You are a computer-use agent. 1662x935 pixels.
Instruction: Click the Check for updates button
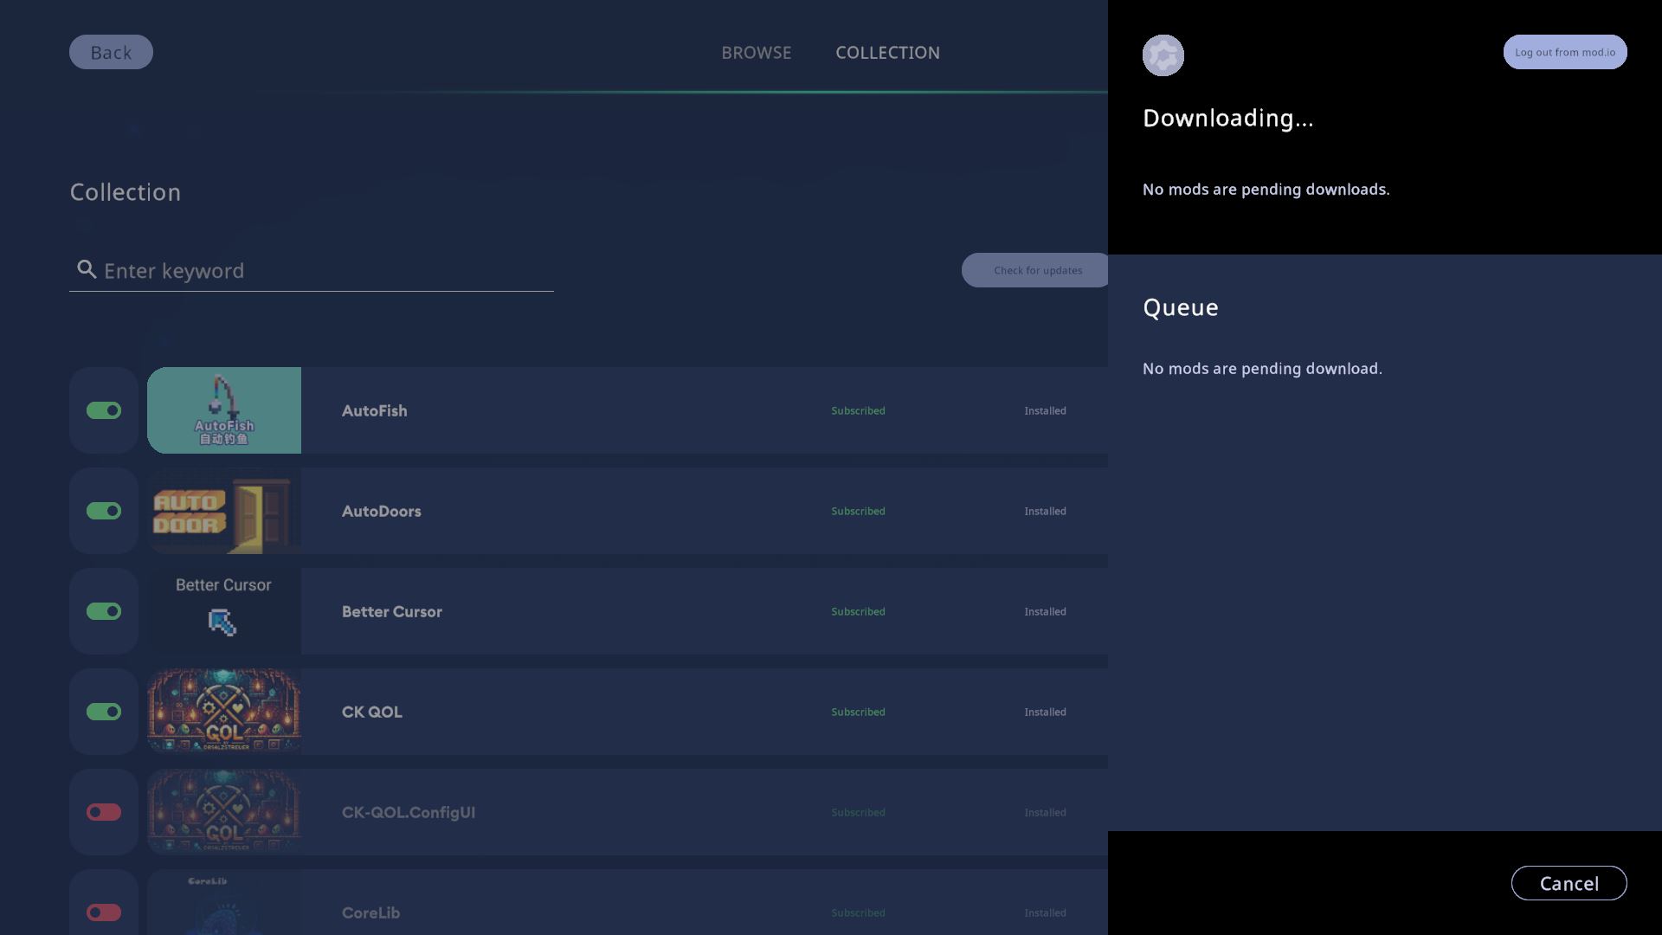[1035, 269]
